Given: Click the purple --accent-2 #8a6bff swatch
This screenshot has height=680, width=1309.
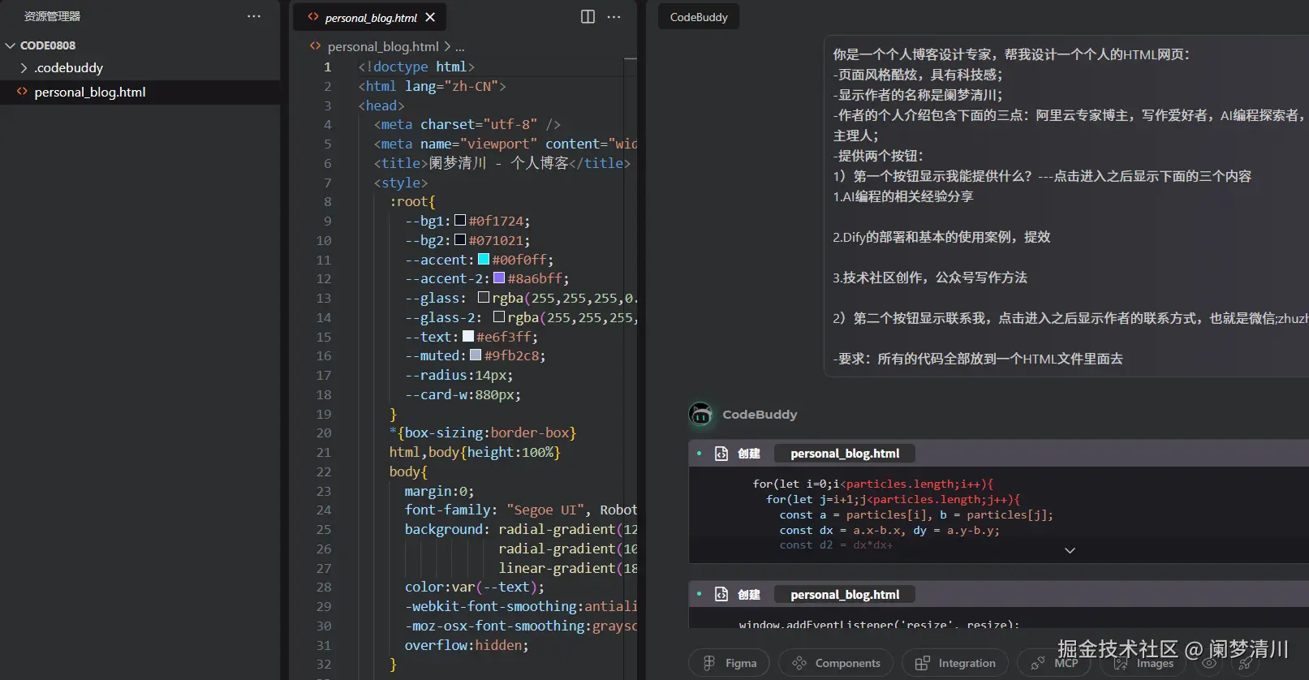Looking at the screenshot, I should [x=499, y=278].
